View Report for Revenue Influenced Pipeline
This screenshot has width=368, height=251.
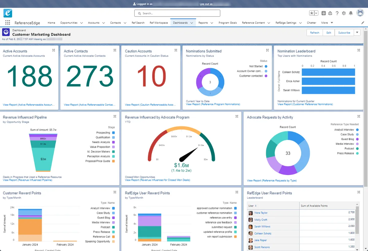coord(27,180)
